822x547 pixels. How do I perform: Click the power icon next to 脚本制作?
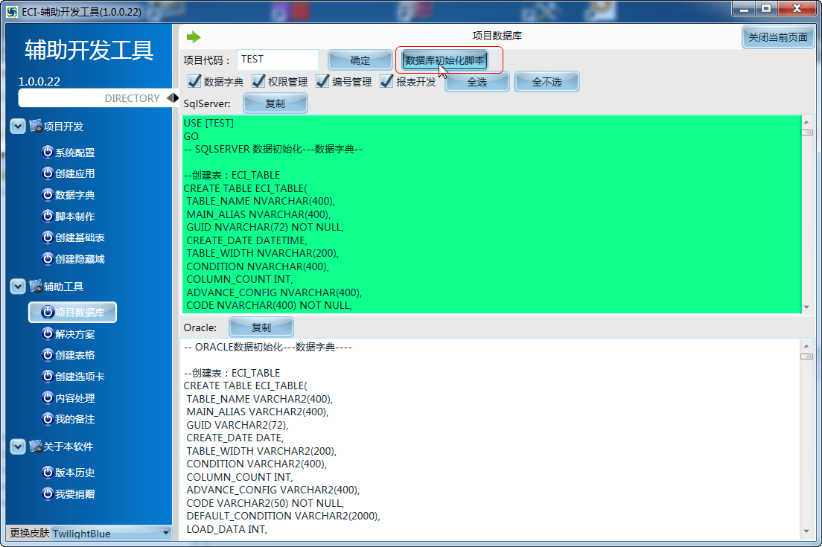point(48,216)
